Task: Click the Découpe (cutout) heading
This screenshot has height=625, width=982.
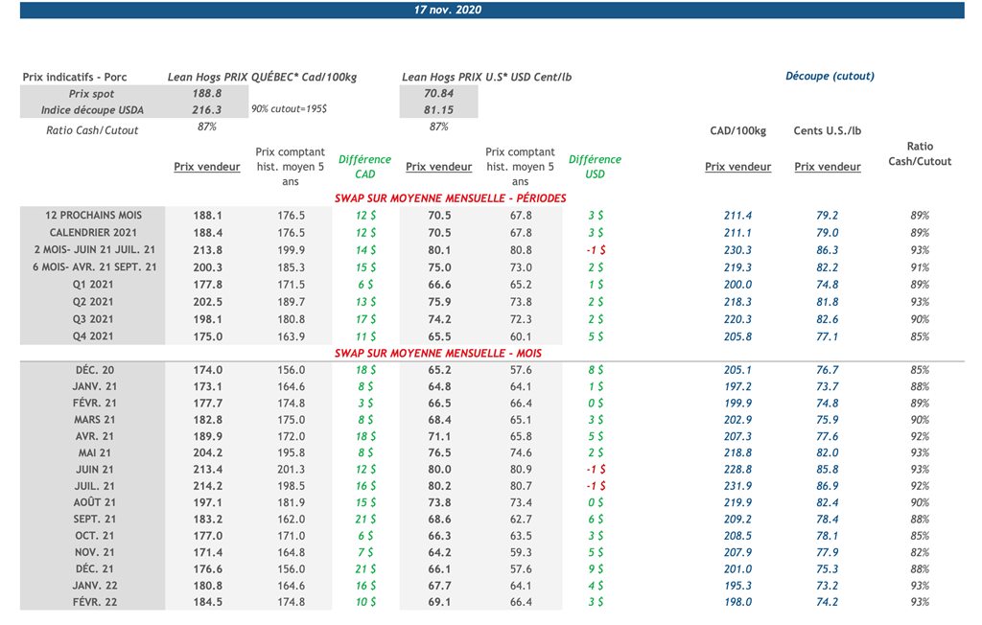Action: (830, 77)
